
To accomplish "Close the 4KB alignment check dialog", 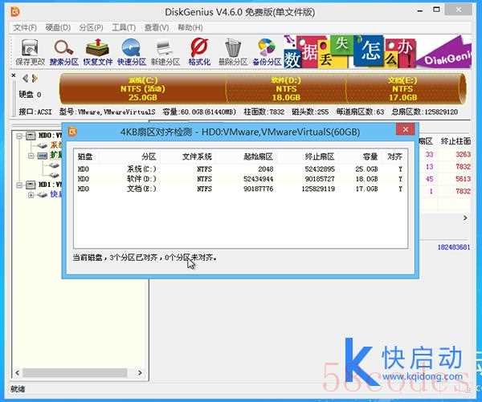I will (x=406, y=129).
